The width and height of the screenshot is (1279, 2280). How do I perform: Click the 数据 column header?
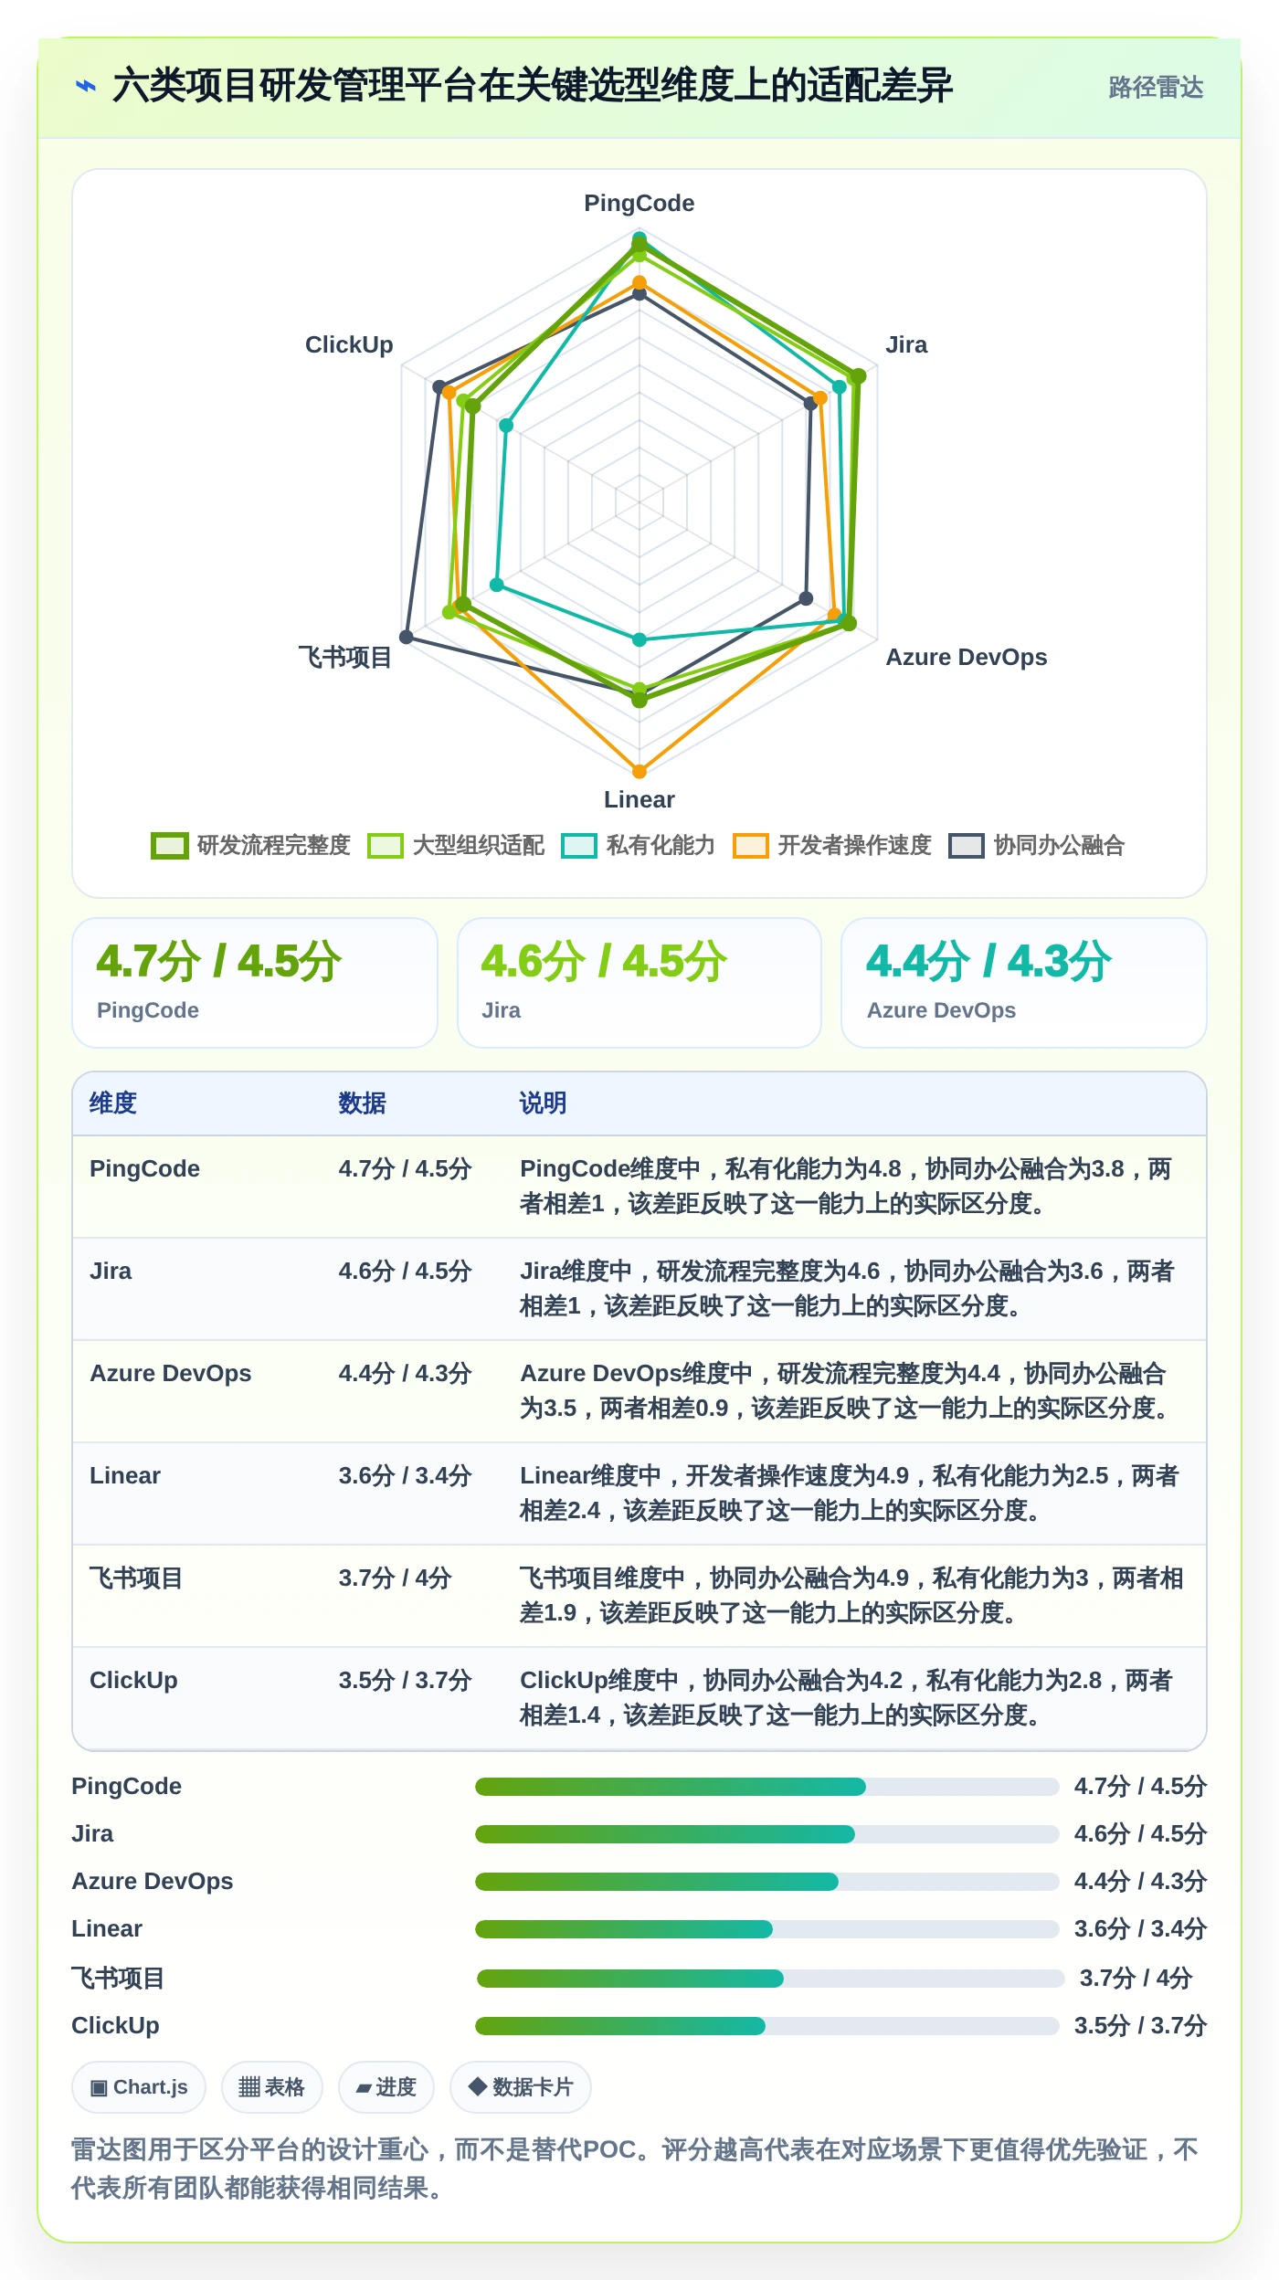pyautogui.click(x=362, y=1103)
